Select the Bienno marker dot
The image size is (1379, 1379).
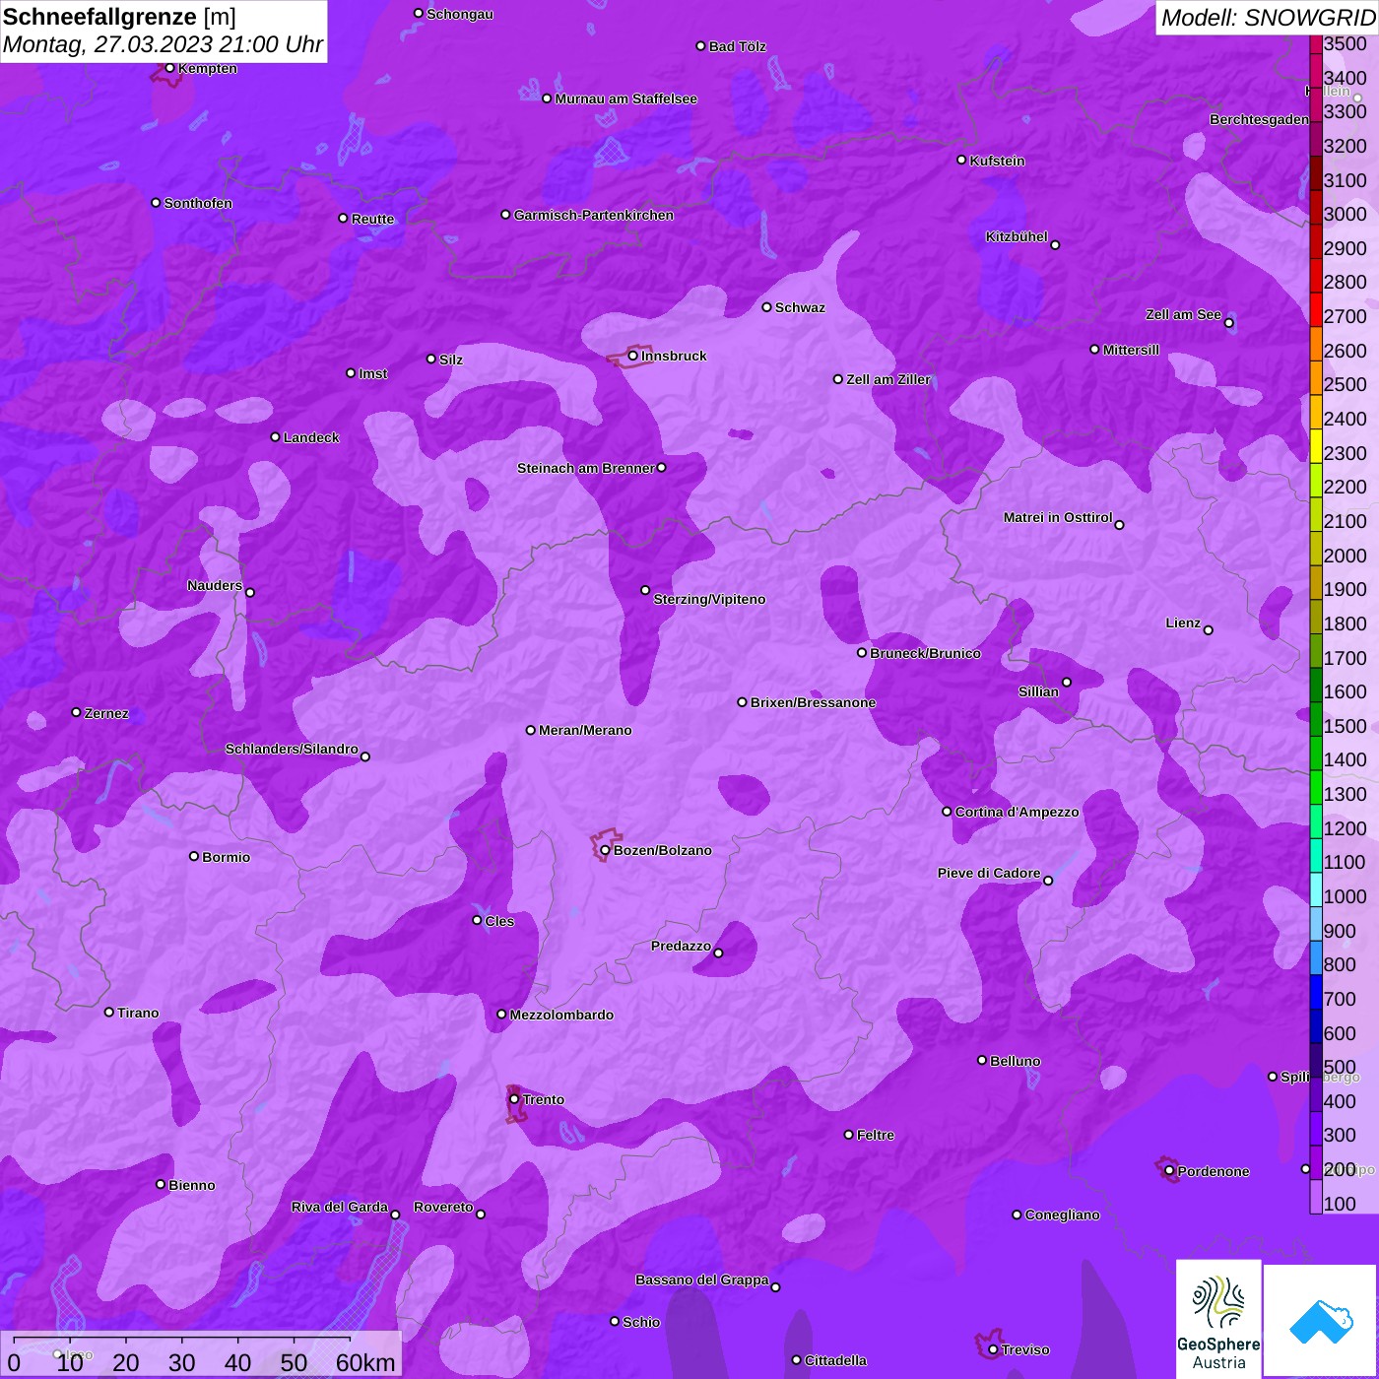(x=161, y=1184)
